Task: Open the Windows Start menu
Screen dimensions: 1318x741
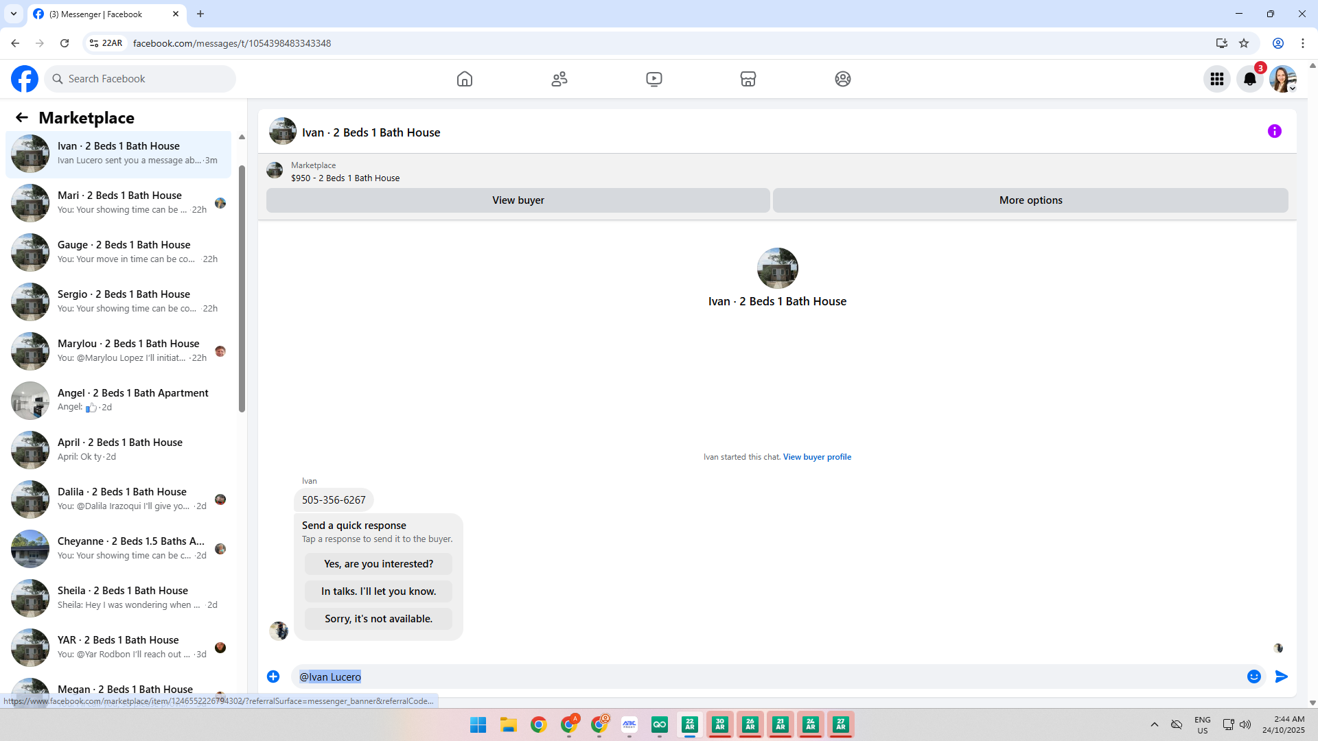Action: [478, 725]
